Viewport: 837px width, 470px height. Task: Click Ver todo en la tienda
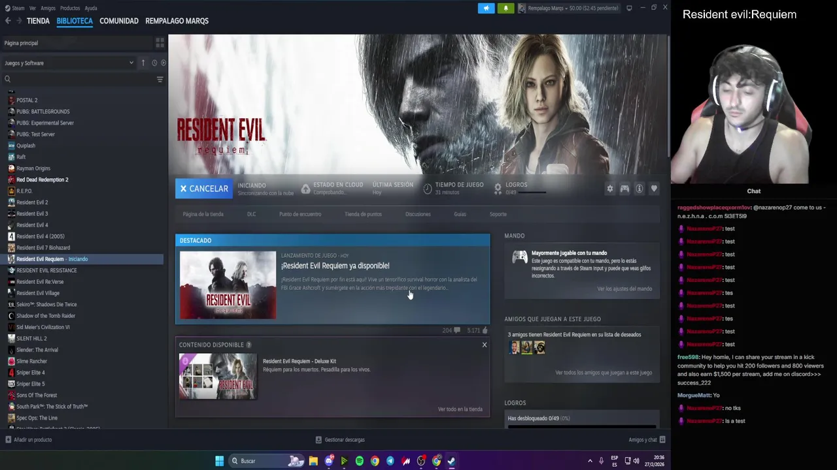[460, 409]
